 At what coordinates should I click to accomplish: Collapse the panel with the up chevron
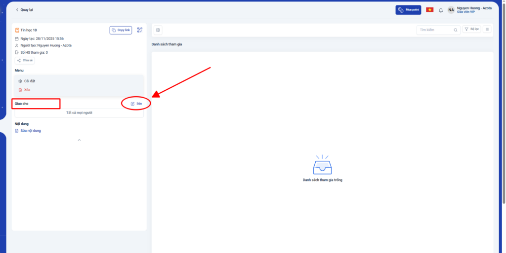(x=79, y=140)
